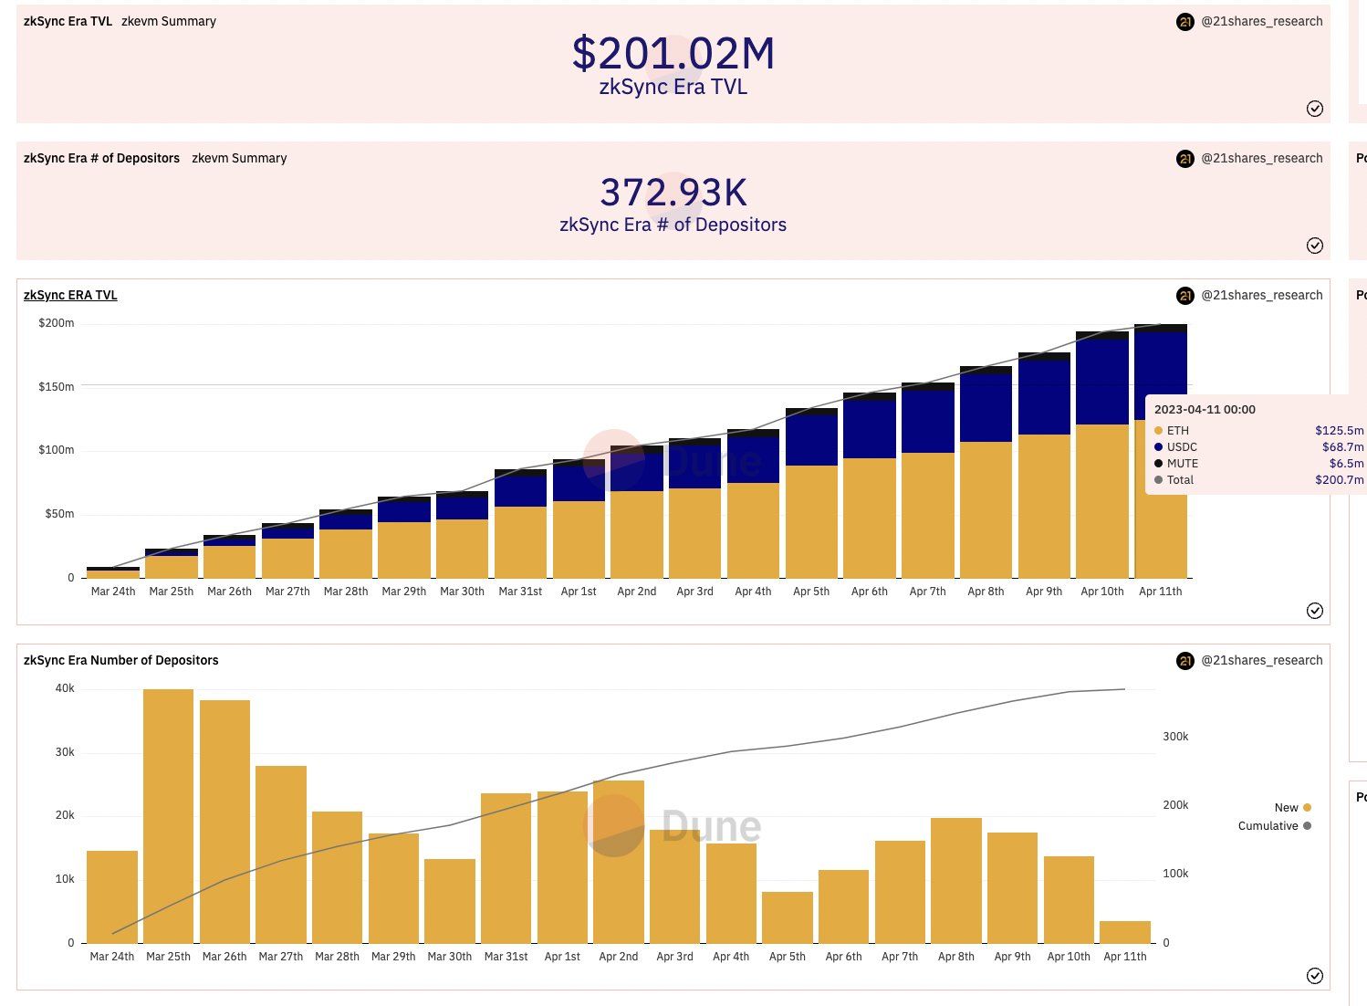Click the Apr 11th bar in the Depositors chart

[1125, 932]
